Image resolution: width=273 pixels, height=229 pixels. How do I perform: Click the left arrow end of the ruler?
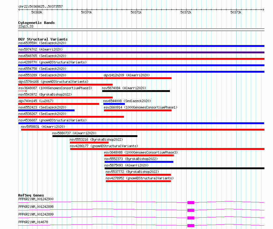tap(19, 10)
